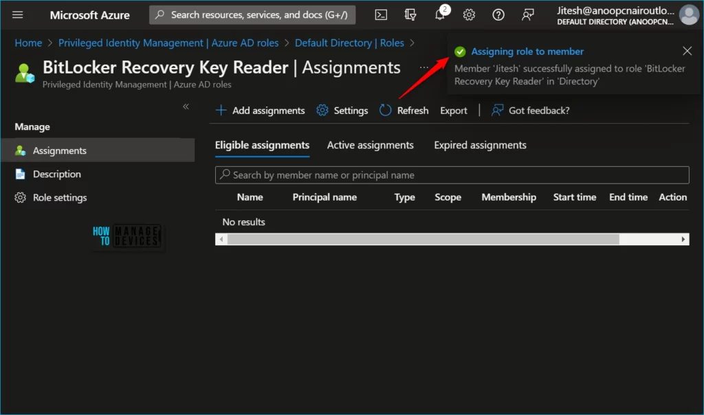This screenshot has height=415, width=704.
Task: Click the horizontal scrollbar thumb
Action: (x=423, y=239)
